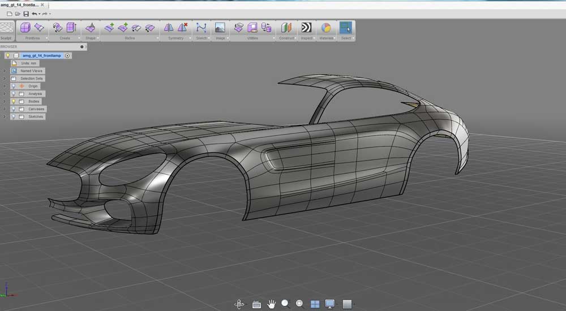Click the Sculpt workspace button
This screenshot has height=311, width=566.
point(6,31)
